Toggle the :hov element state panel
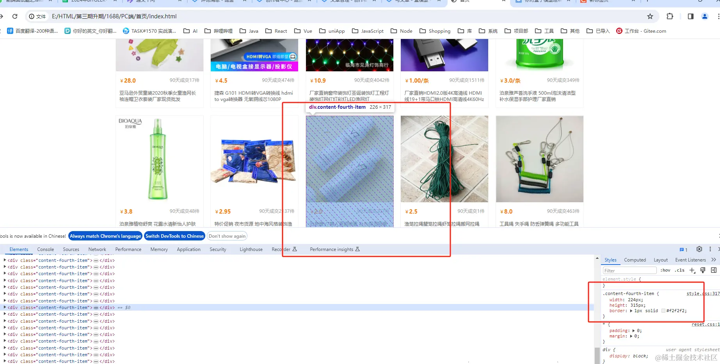 (x=665, y=270)
